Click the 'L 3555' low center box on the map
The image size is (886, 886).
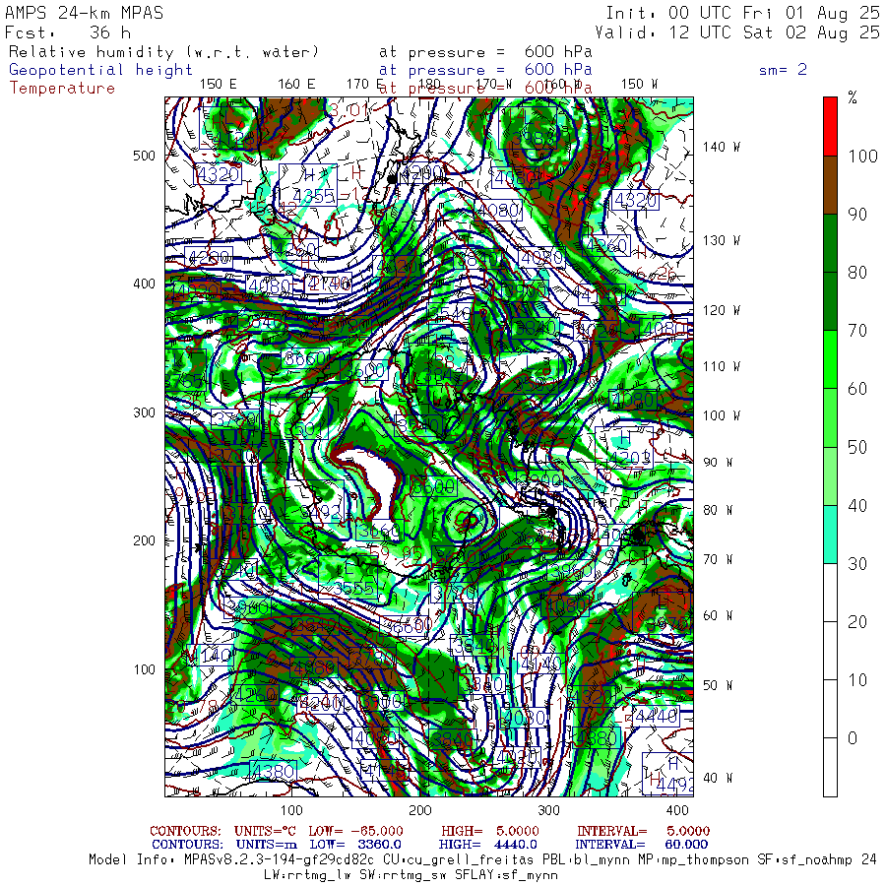point(348,578)
